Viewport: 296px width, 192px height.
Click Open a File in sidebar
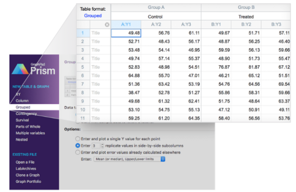(25, 162)
